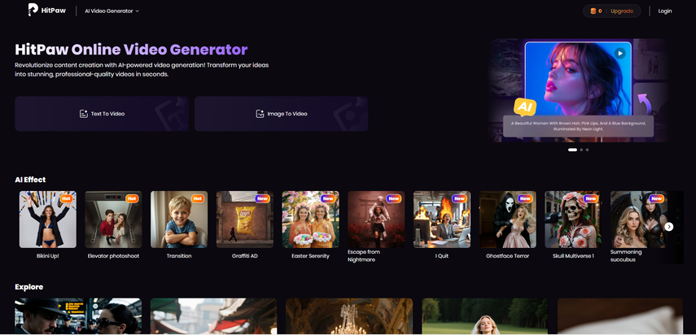Click the Upgrade button
This screenshot has height=335, width=696.
pyautogui.click(x=622, y=11)
